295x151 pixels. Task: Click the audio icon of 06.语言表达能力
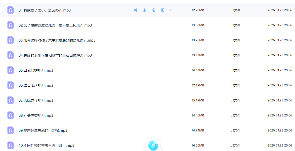point(11,85)
